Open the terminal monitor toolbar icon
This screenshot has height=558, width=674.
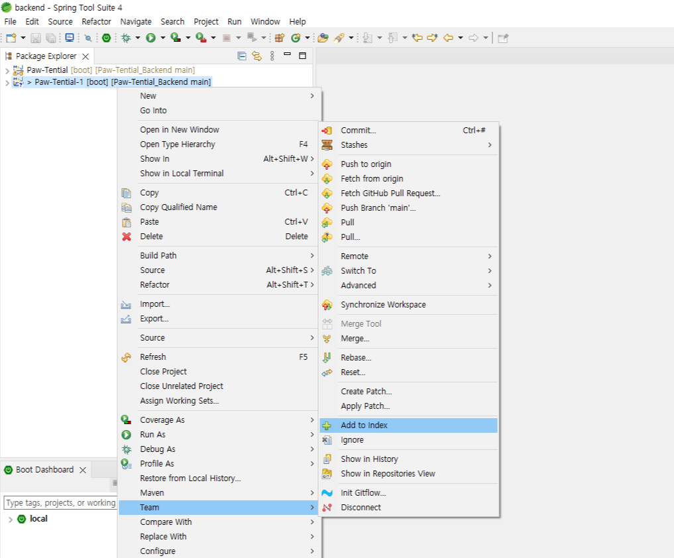point(69,38)
